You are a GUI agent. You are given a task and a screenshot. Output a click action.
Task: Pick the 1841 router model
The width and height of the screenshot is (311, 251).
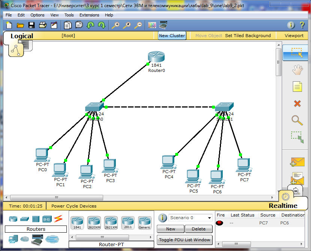tap(77, 223)
